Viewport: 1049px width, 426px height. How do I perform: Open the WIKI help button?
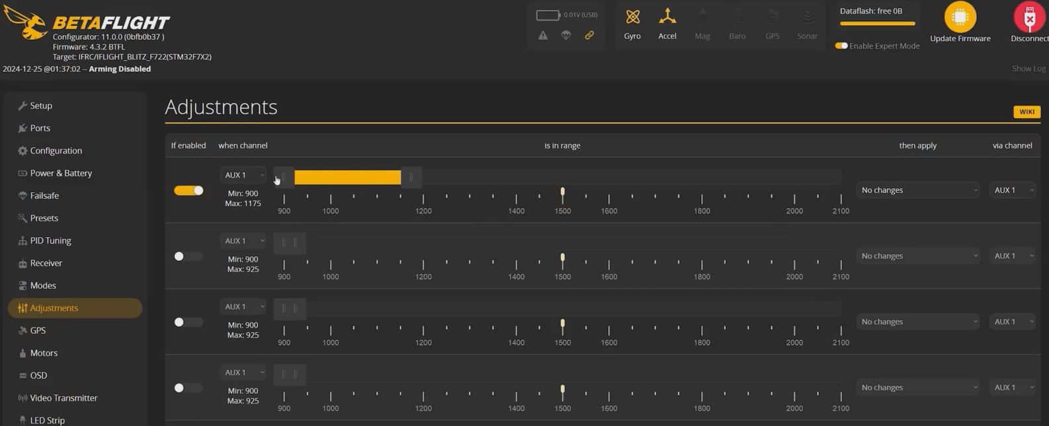(x=1027, y=112)
